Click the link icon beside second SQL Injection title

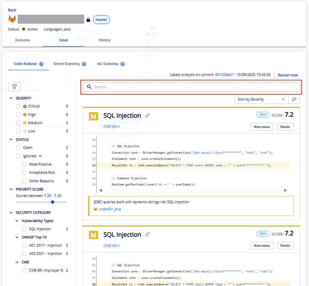pos(147,234)
